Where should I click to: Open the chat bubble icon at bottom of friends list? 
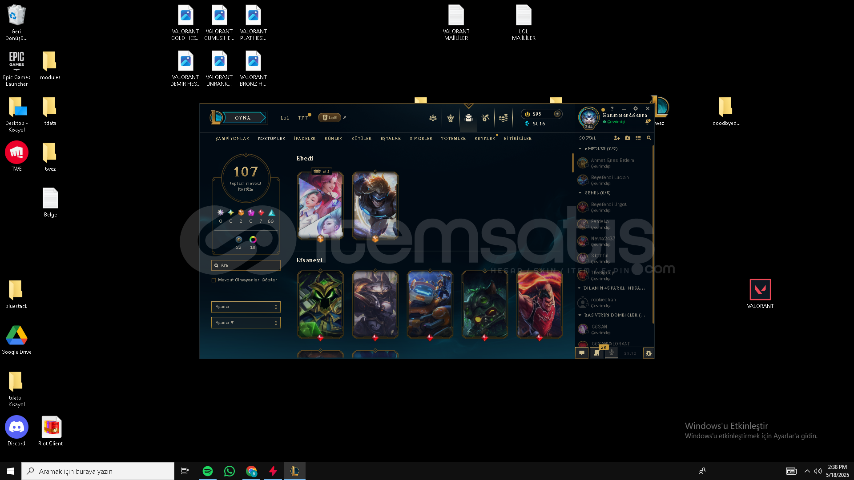(x=582, y=353)
